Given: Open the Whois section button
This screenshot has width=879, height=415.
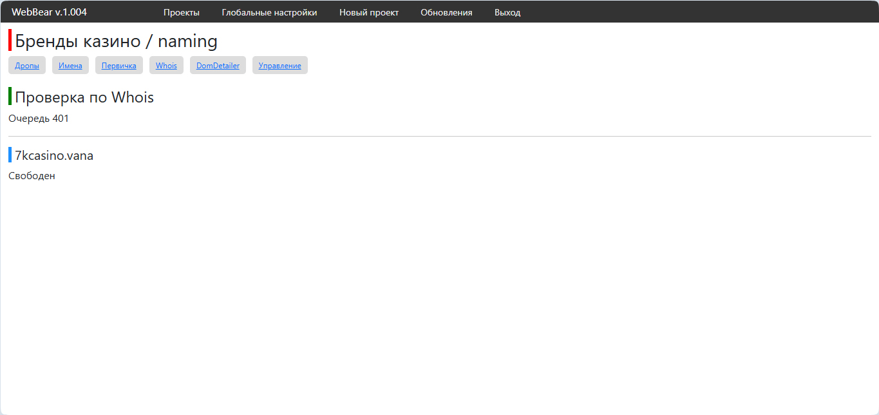Looking at the screenshot, I should point(166,65).
